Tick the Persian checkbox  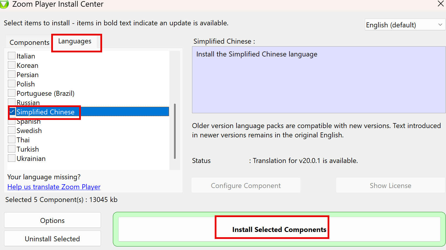pyautogui.click(x=12, y=75)
